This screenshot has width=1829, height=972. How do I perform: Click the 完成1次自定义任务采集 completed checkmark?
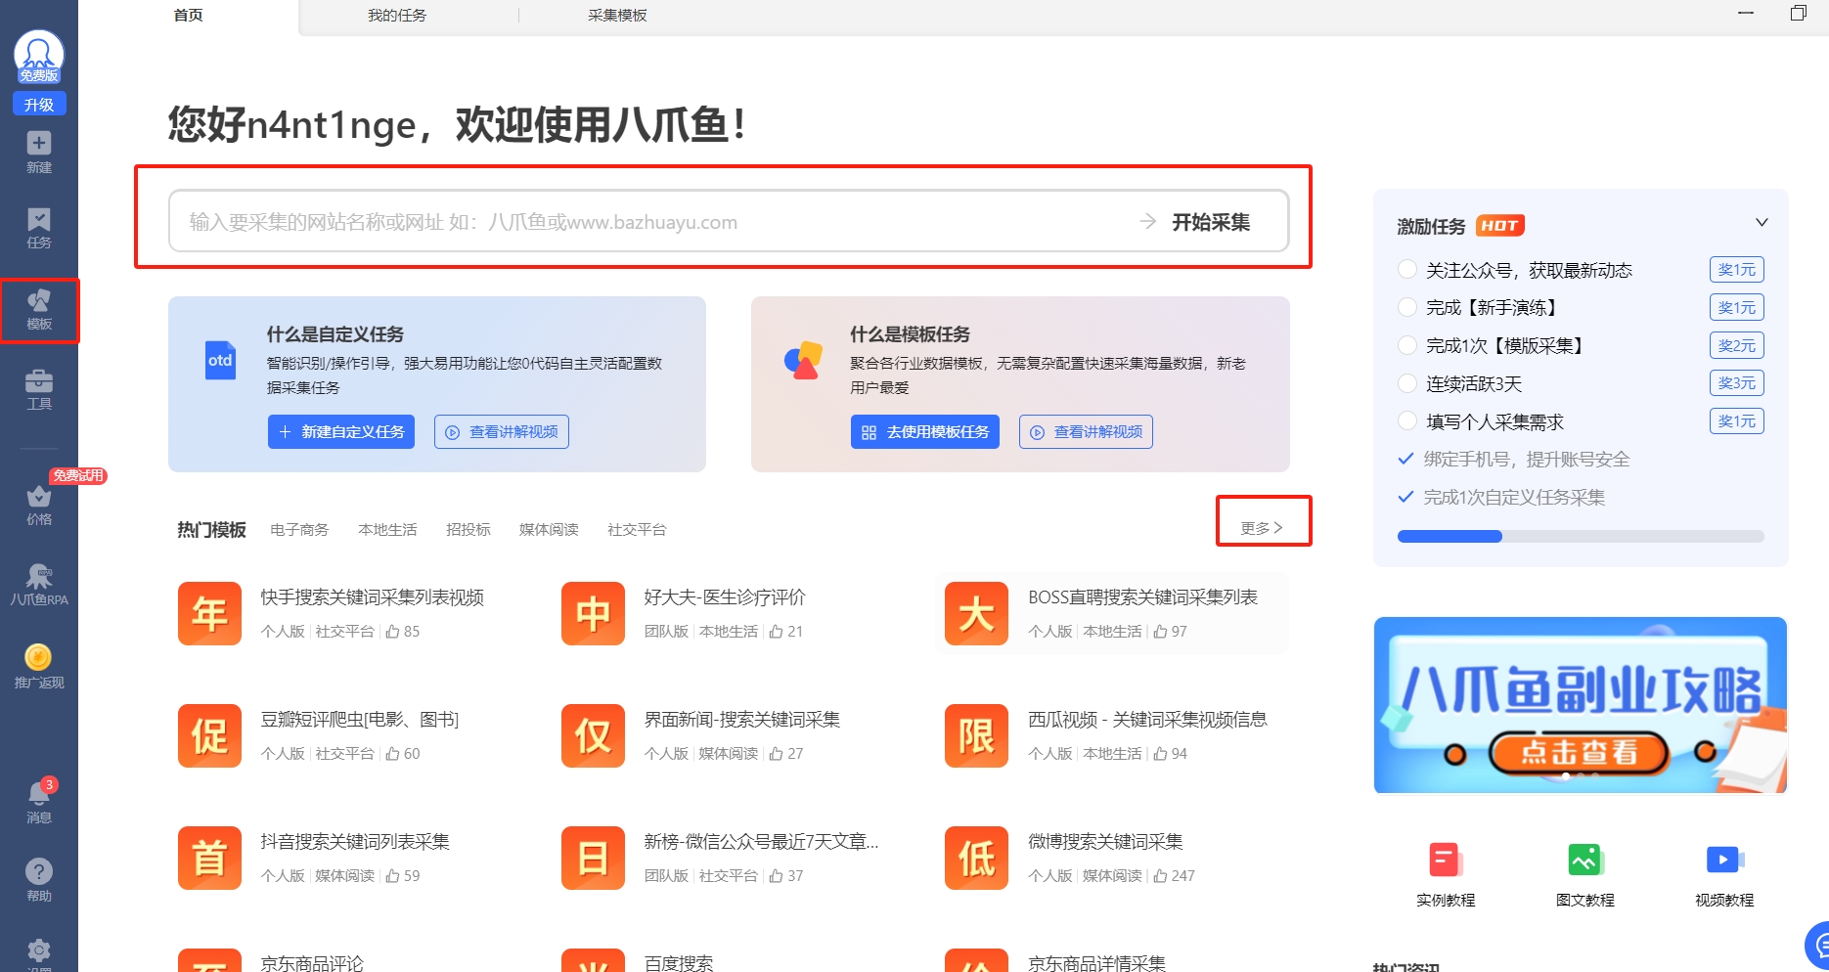(x=1405, y=497)
